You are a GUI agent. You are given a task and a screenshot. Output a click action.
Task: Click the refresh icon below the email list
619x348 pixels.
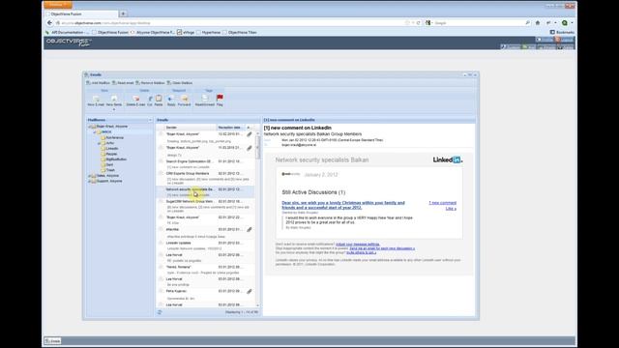[160, 312]
